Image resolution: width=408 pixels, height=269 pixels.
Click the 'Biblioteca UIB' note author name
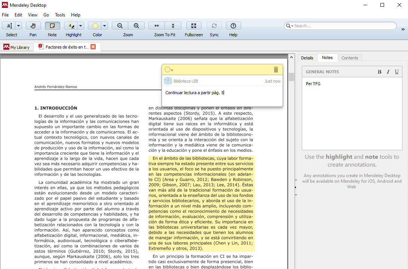pyautogui.click(x=186, y=81)
